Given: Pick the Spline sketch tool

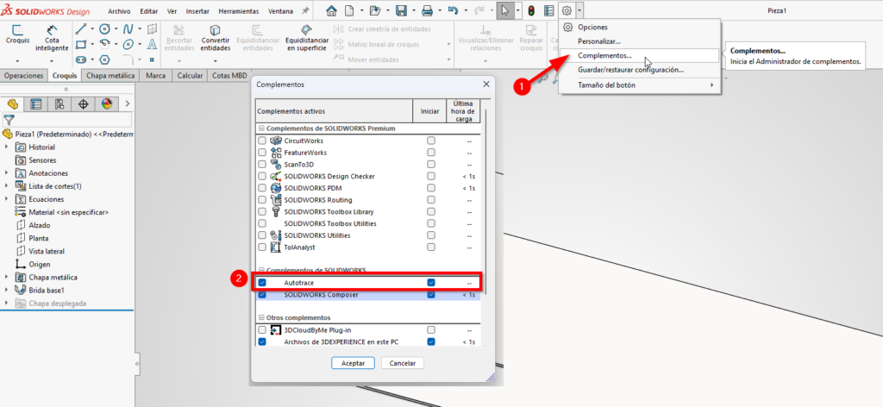Looking at the screenshot, I should click(128, 28).
